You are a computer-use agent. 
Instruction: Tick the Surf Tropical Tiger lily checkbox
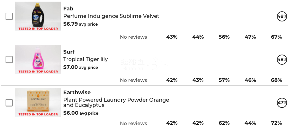tap(9, 59)
